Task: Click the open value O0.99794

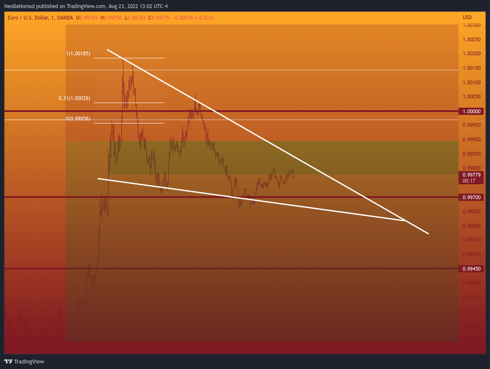Action: tap(87, 18)
